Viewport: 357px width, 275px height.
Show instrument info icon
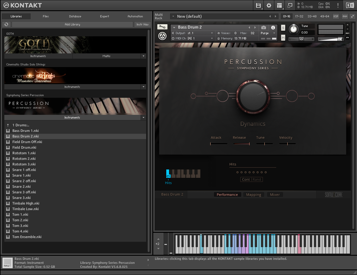(273, 27)
